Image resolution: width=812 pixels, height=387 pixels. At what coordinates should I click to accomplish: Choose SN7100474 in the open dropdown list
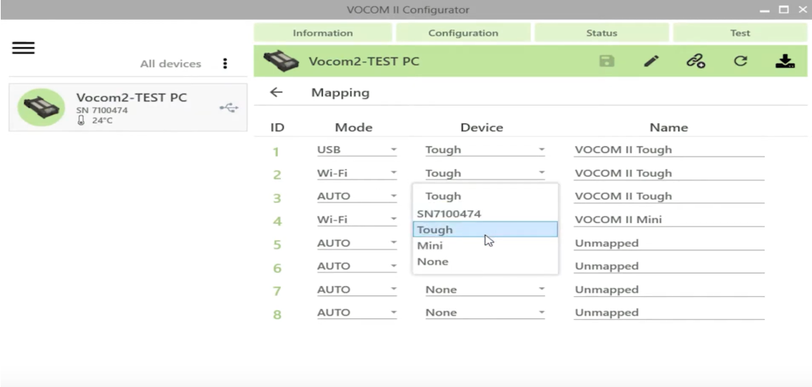point(485,213)
